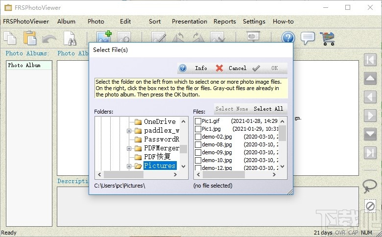Viewport: 382px width, 237px height.
Task: Click files list scroll right arrow
Action: 274,175
